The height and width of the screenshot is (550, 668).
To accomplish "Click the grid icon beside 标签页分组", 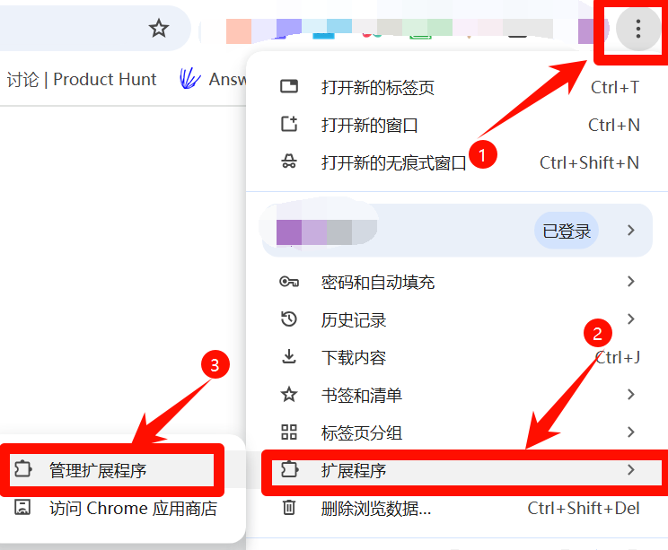I will (x=289, y=432).
